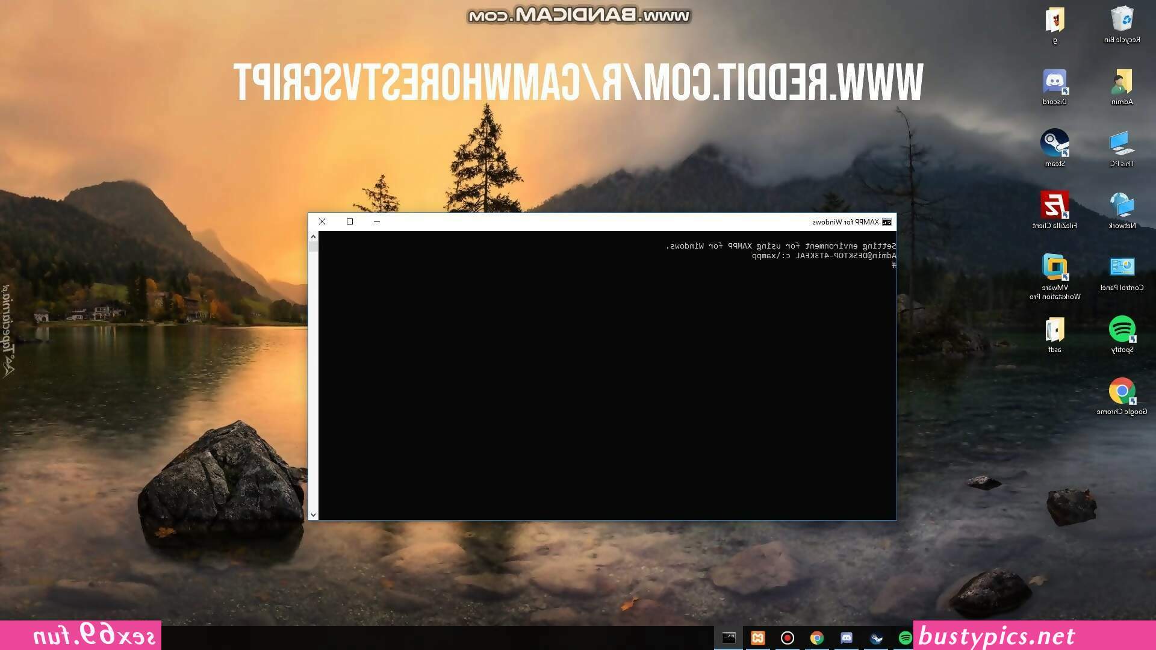The image size is (1156, 650).
Task: Click the 'Admin@DESKTOP-4T3KEAL c:\xampp' prompt line
Action: (824, 256)
